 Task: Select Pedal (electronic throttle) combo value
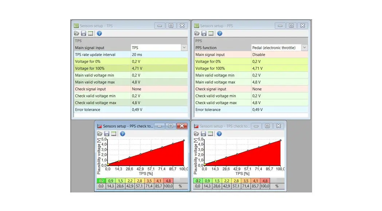coord(276,48)
